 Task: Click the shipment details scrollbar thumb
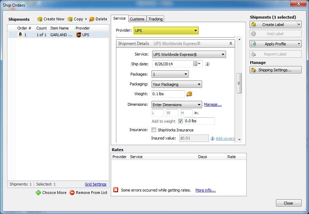[239, 83]
